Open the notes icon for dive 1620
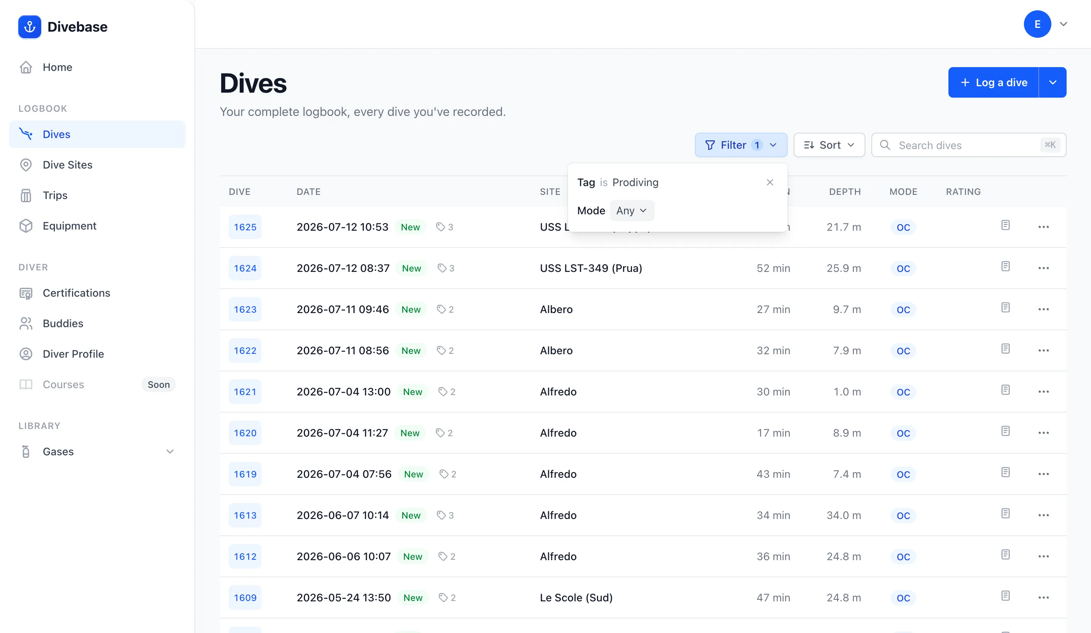This screenshot has height=633, width=1091. click(1005, 431)
